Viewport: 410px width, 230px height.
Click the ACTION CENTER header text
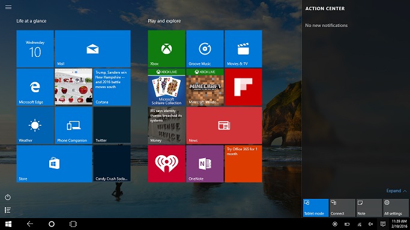click(325, 8)
